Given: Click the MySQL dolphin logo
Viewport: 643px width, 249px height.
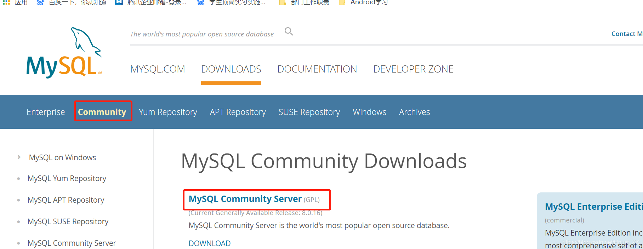Looking at the screenshot, I should pyautogui.click(x=64, y=52).
